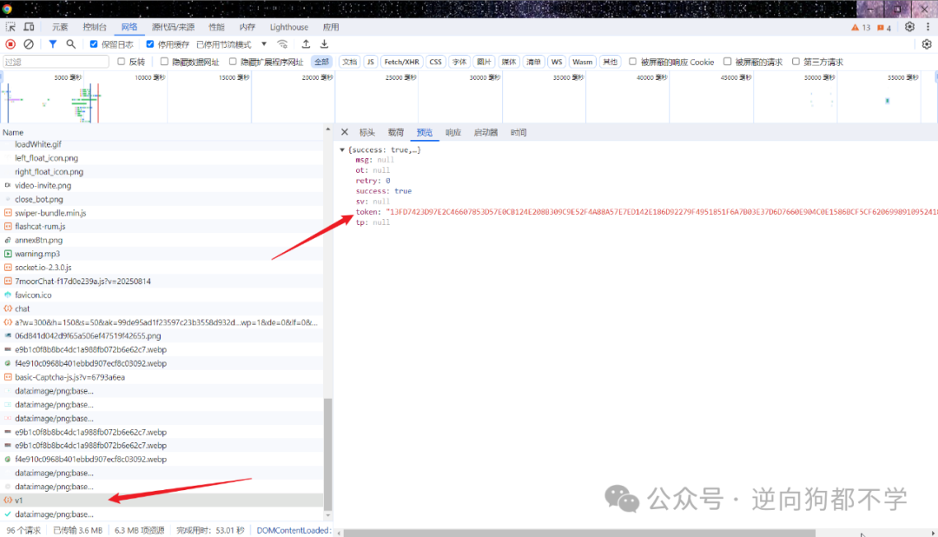Select the v1 request row
The height and width of the screenshot is (537, 938).
(162, 500)
